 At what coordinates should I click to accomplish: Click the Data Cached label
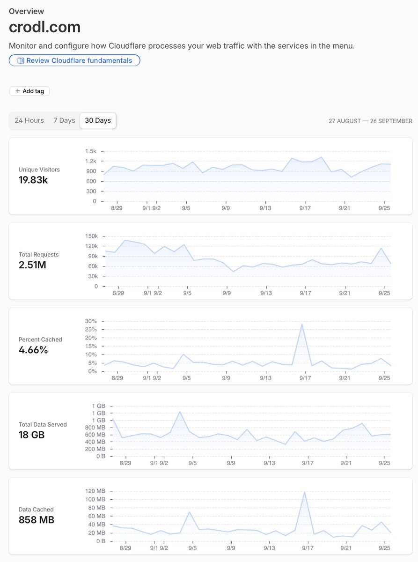coord(36,510)
